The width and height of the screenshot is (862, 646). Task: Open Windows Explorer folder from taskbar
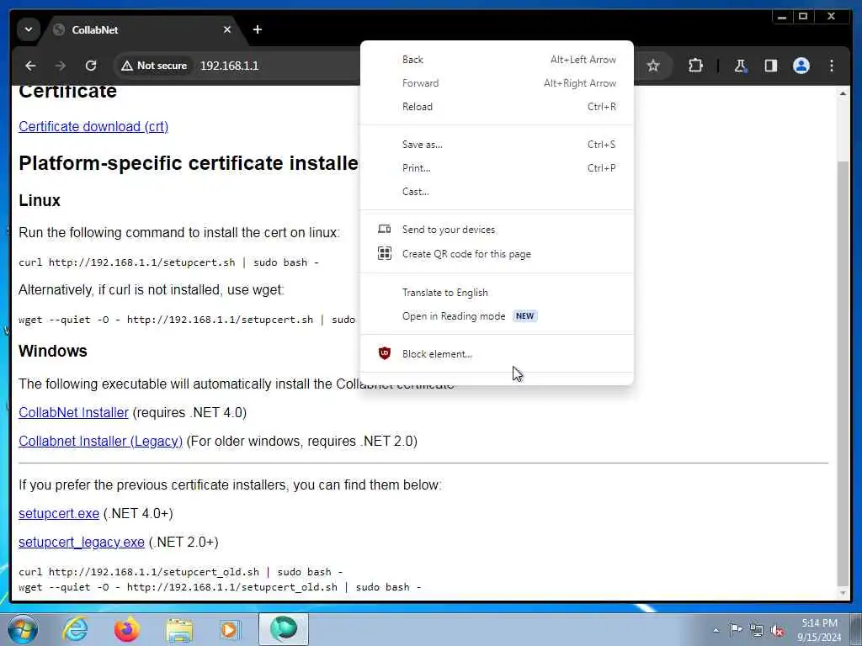click(179, 631)
